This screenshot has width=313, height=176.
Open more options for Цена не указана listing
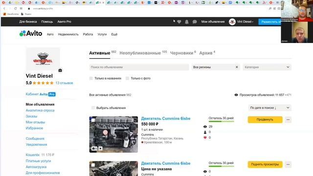pyautogui.click(x=288, y=164)
